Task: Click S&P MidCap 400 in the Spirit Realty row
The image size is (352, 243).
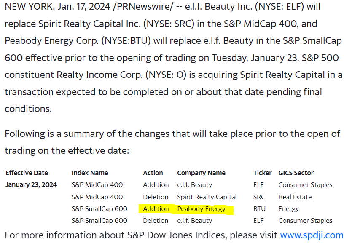Action: coord(97,197)
